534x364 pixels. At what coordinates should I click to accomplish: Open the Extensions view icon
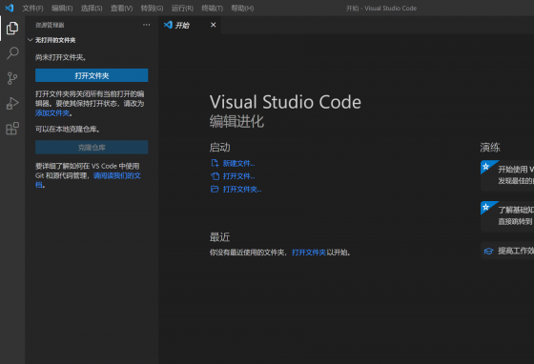click(x=12, y=129)
